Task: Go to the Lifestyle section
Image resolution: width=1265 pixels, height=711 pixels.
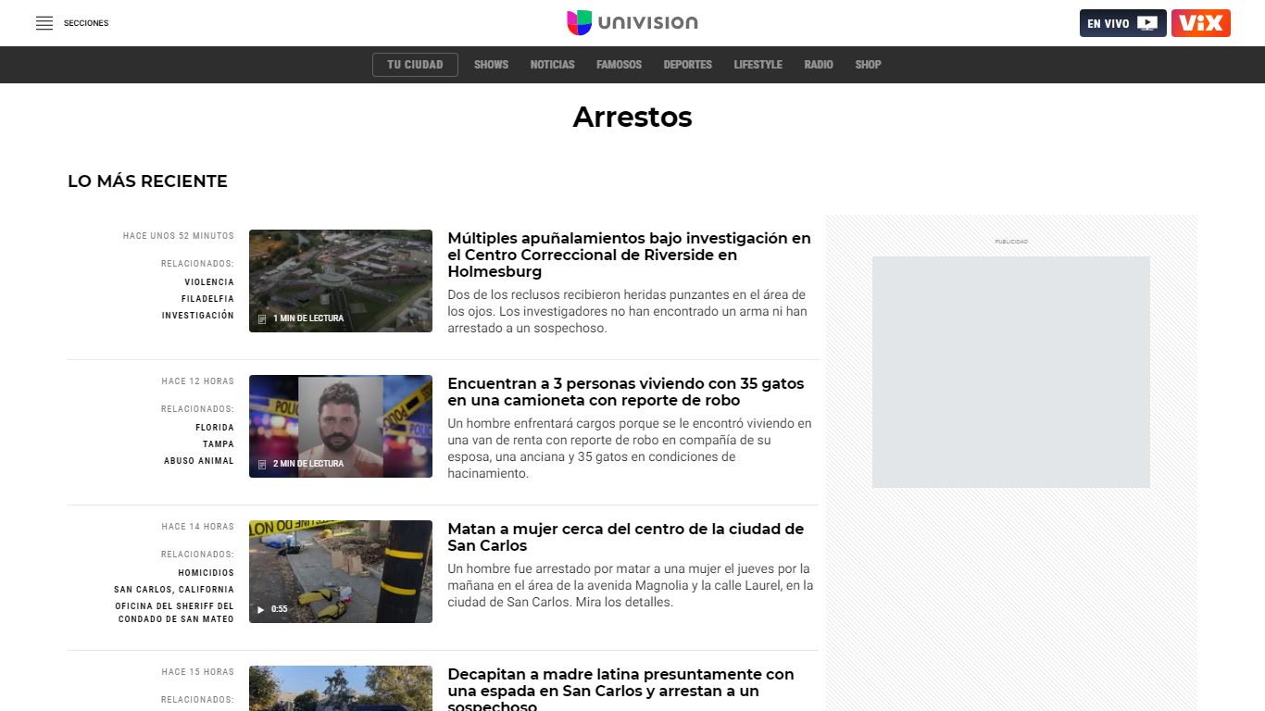Action: pyautogui.click(x=758, y=65)
